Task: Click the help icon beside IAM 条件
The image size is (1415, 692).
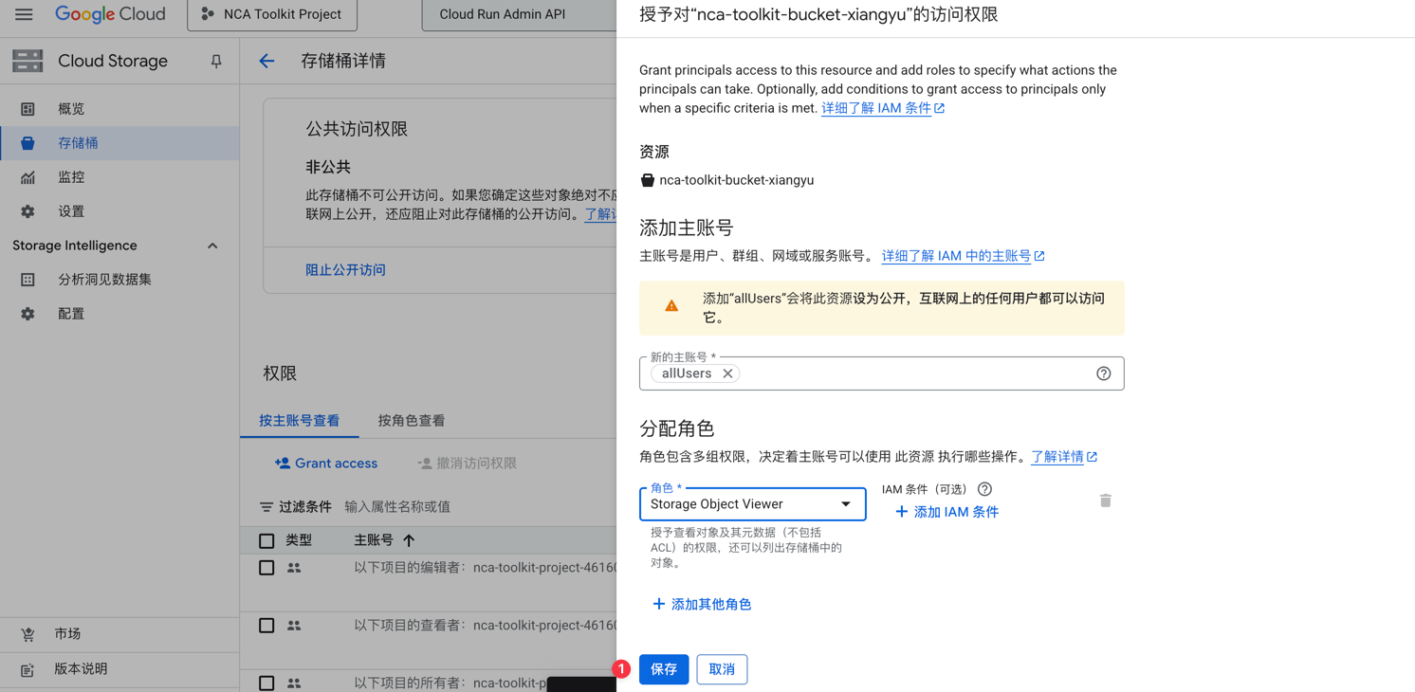Action: click(984, 489)
